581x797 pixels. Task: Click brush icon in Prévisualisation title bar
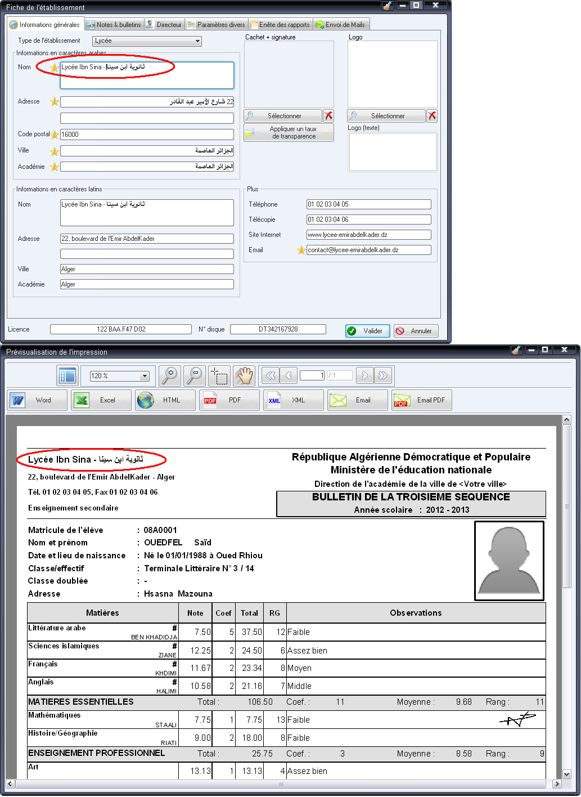coord(516,350)
